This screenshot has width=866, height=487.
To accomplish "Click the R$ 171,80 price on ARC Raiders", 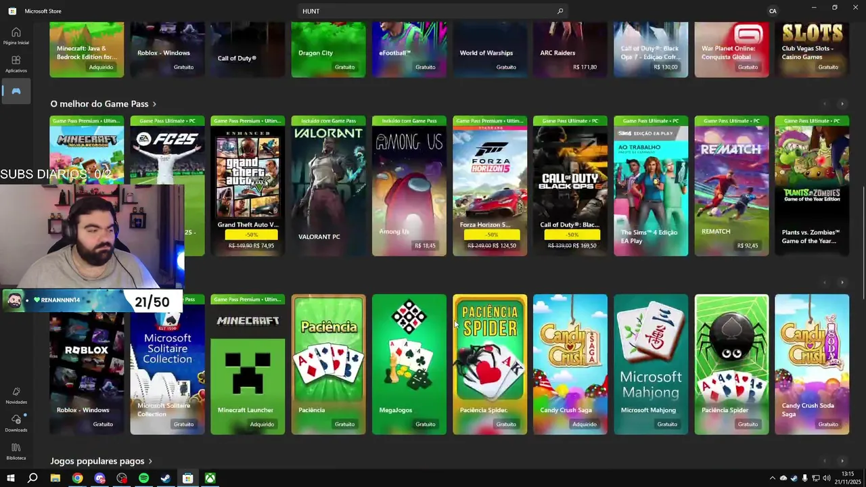I will coord(585,67).
